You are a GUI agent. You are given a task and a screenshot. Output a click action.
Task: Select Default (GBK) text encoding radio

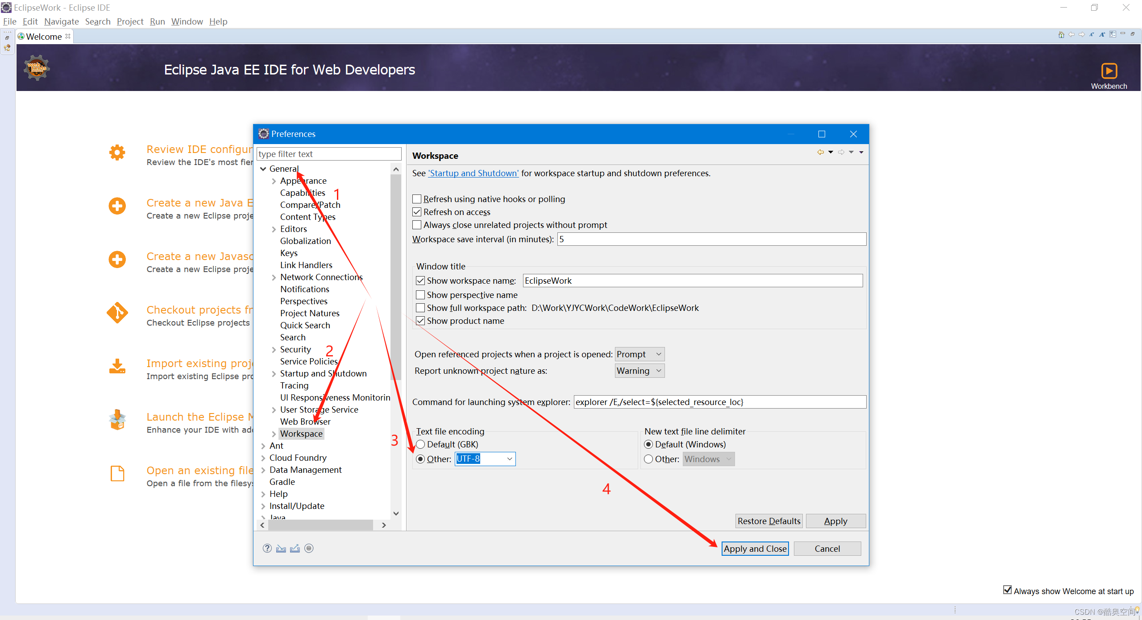pyautogui.click(x=420, y=444)
